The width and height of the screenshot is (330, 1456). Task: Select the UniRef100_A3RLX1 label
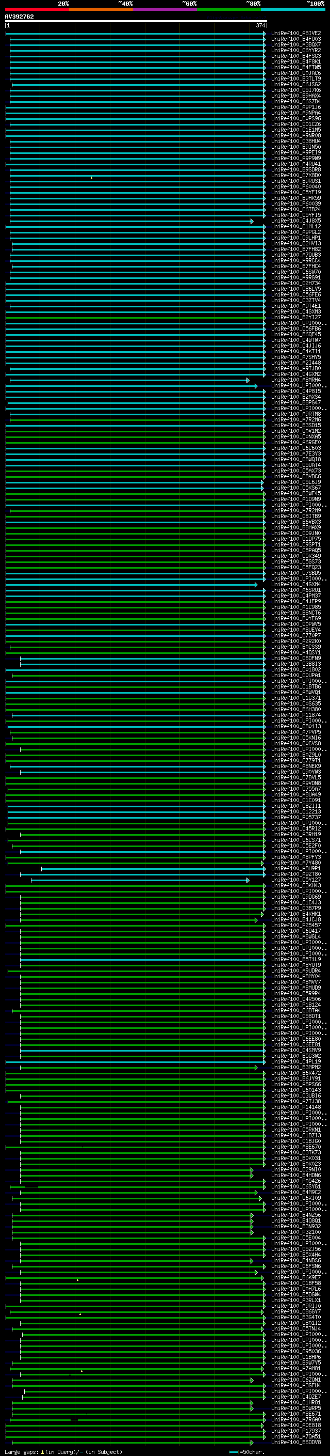pos(296,1300)
